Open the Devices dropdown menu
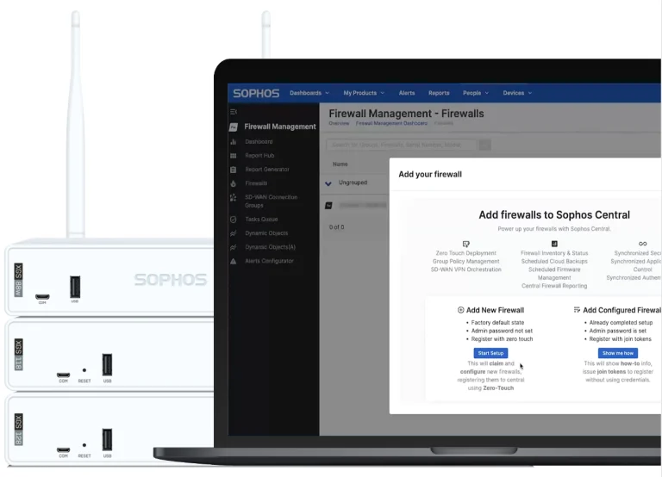The width and height of the screenshot is (662, 477). (517, 93)
